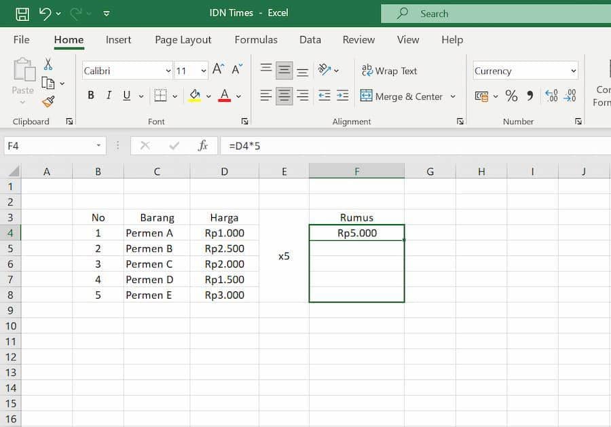Image resolution: width=611 pixels, height=427 pixels.
Task: Switch to the Formulas ribbon tab
Action: tap(256, 40)
